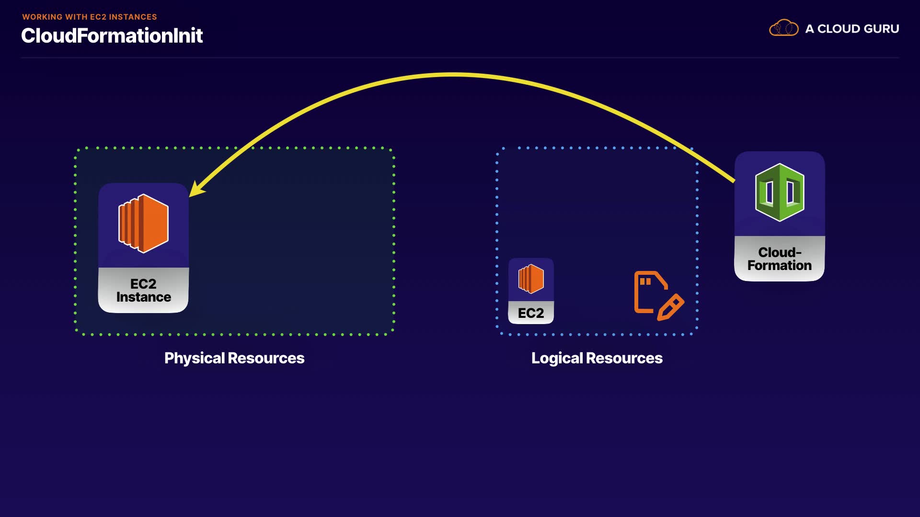
Task: Select the "Cloud-Formation" label text
Action: tap(779, 259)
